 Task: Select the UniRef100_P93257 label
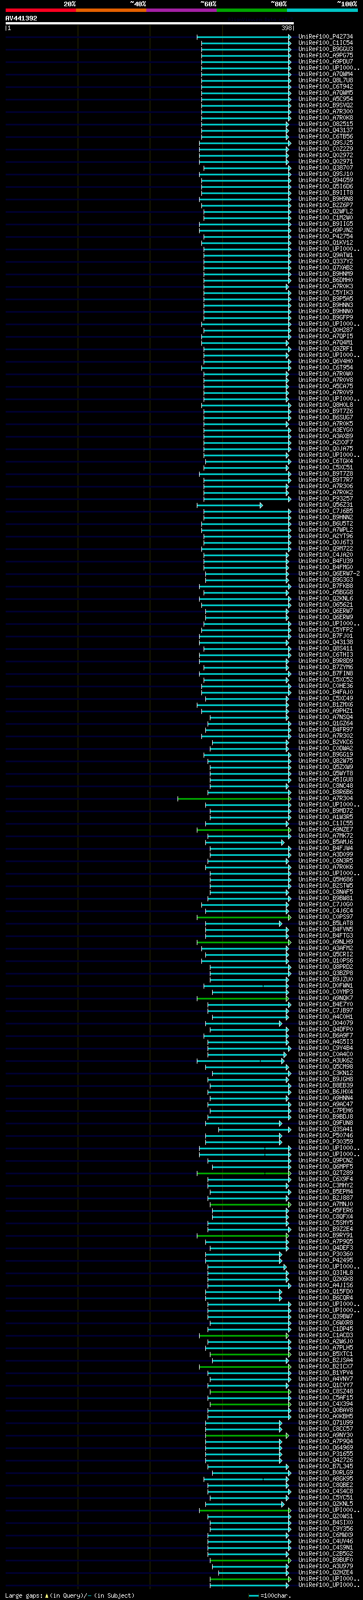pos(326,499)
